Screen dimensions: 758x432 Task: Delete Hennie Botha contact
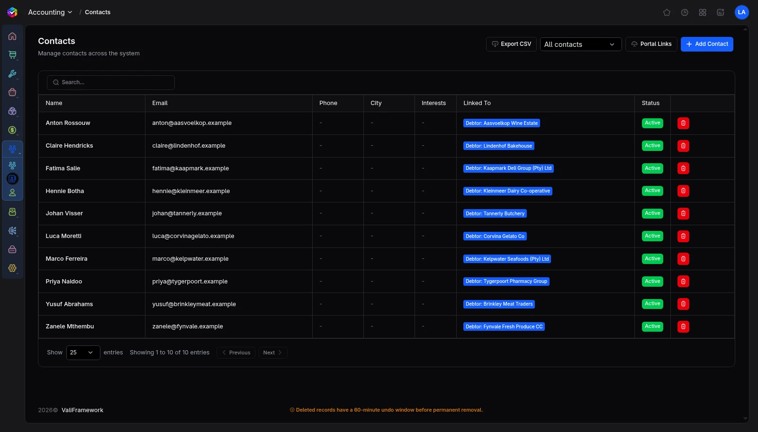[x=683, y=191]
